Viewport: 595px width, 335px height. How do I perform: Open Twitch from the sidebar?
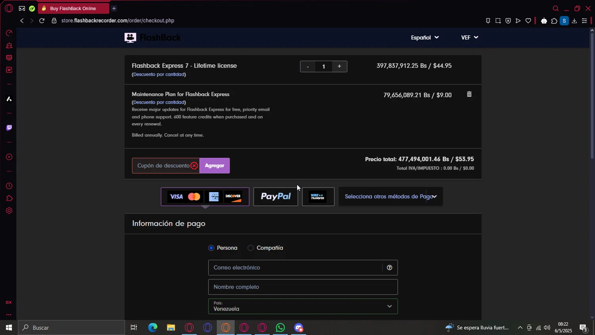coord(9,128)
